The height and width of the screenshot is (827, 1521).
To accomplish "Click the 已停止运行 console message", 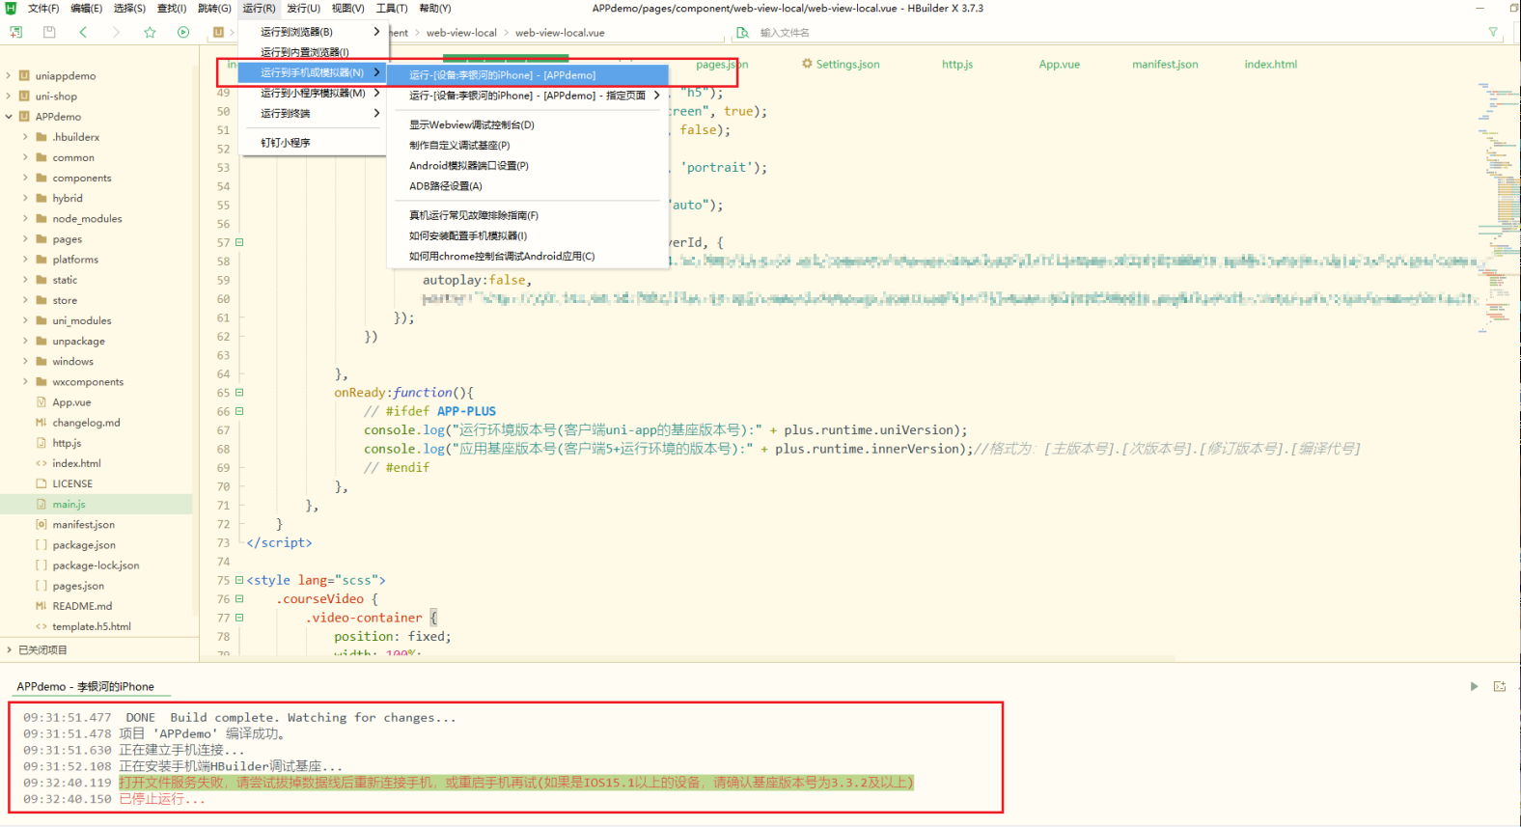I will [162, 799].
